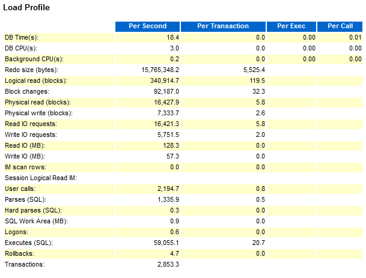
Task: Select the Background CPU value 0.2
Action: tap(174, 59)
